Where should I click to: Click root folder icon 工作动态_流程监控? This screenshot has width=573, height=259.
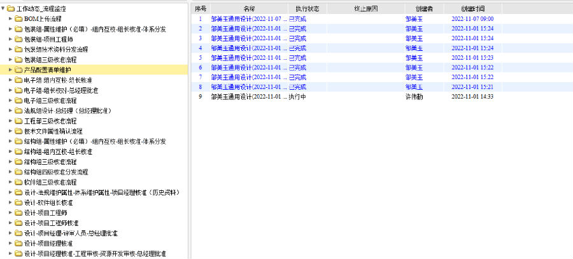[x=11, y=9]
